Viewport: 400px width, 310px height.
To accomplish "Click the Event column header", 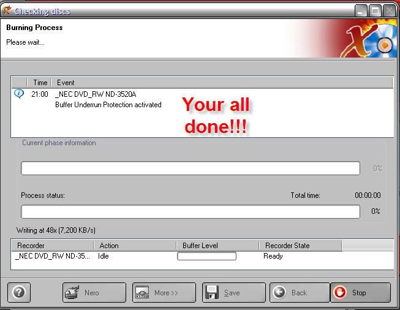I will (x=222, y=83).
